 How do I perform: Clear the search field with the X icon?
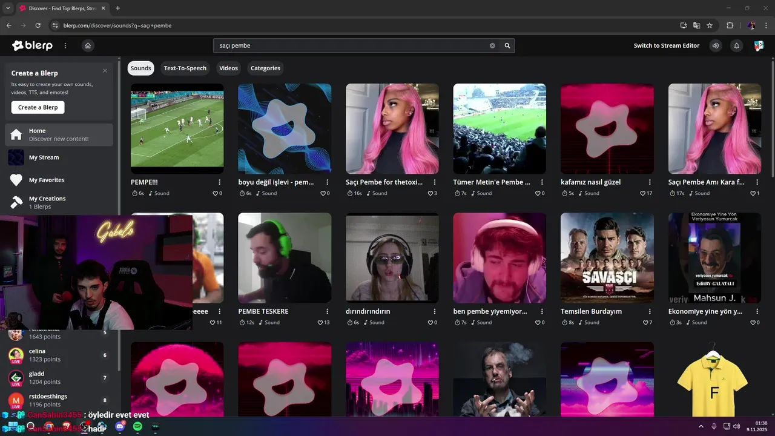(x=492, y=45)
